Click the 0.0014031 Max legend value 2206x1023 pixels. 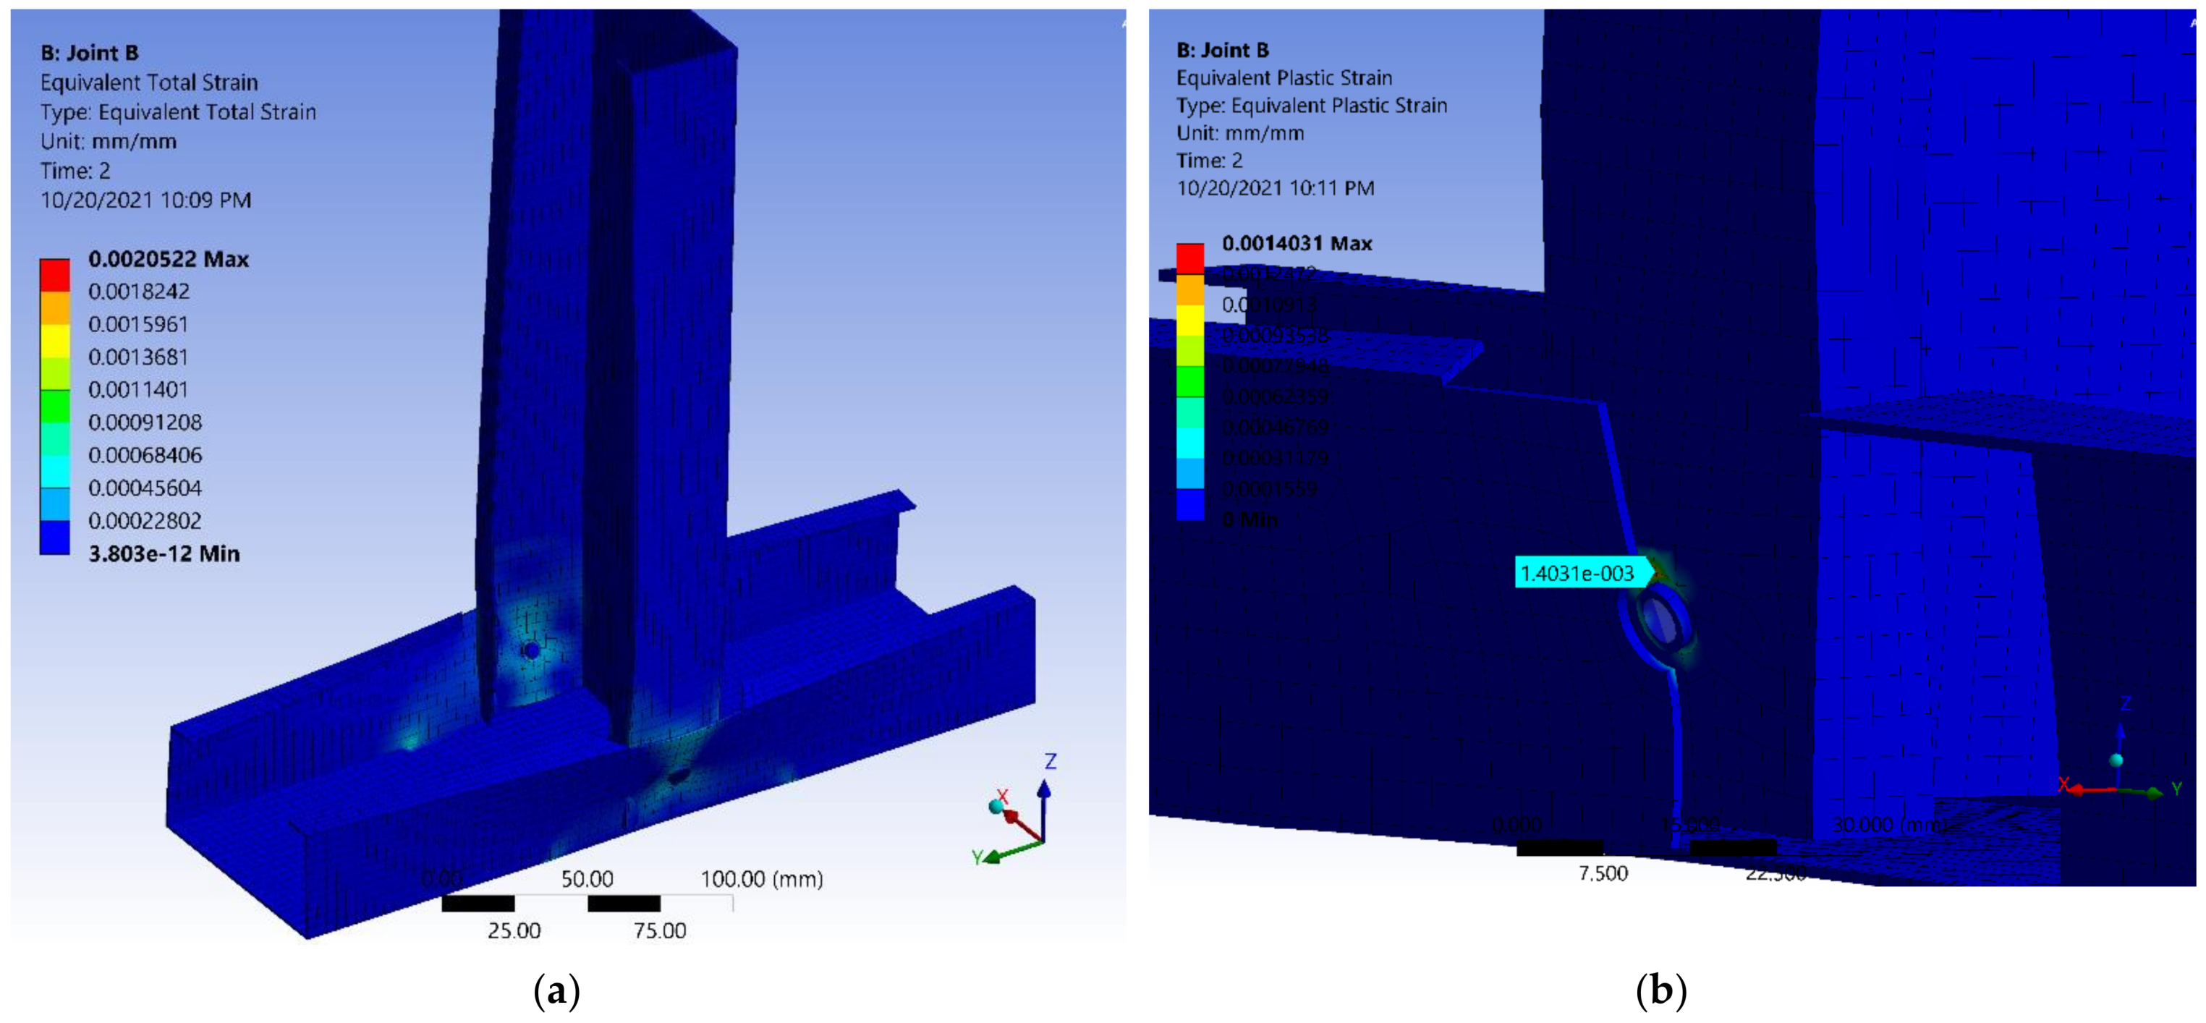(1296, 244)
